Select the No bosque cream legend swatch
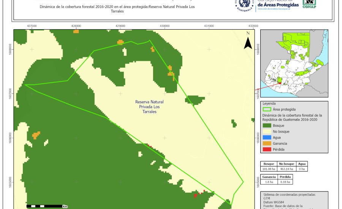This screenshot has height=209, width=342. [x=267, y=131]
